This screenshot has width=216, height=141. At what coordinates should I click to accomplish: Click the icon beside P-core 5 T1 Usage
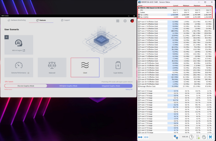pos(139,116)
